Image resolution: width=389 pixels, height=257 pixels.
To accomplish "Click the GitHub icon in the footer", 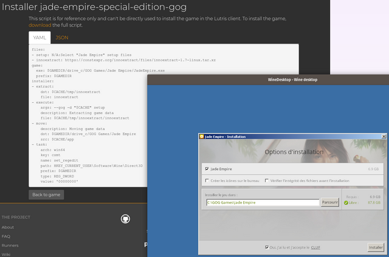I will [x=126, y=218].
